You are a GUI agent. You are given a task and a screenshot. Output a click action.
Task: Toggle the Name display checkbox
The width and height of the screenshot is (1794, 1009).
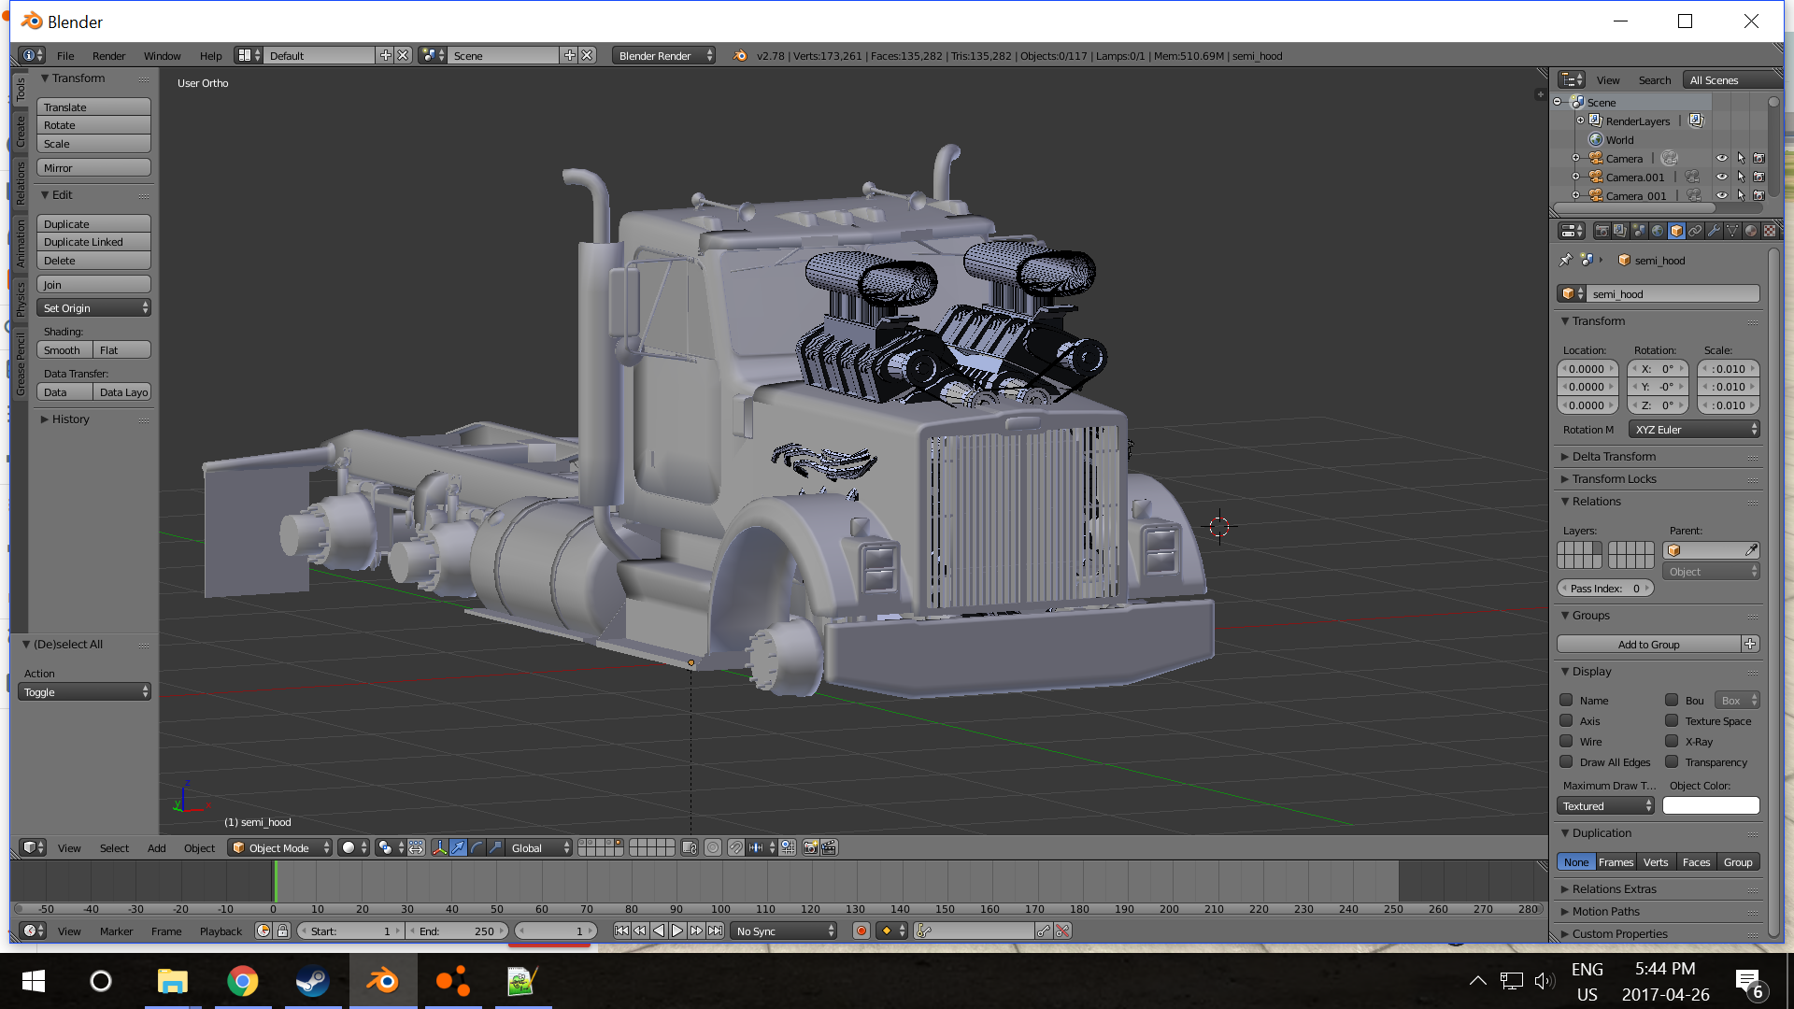[1566, 700]
